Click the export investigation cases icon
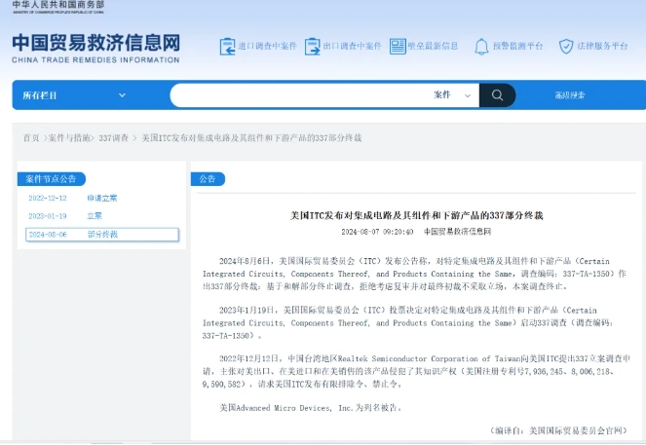 click(312, 46)
